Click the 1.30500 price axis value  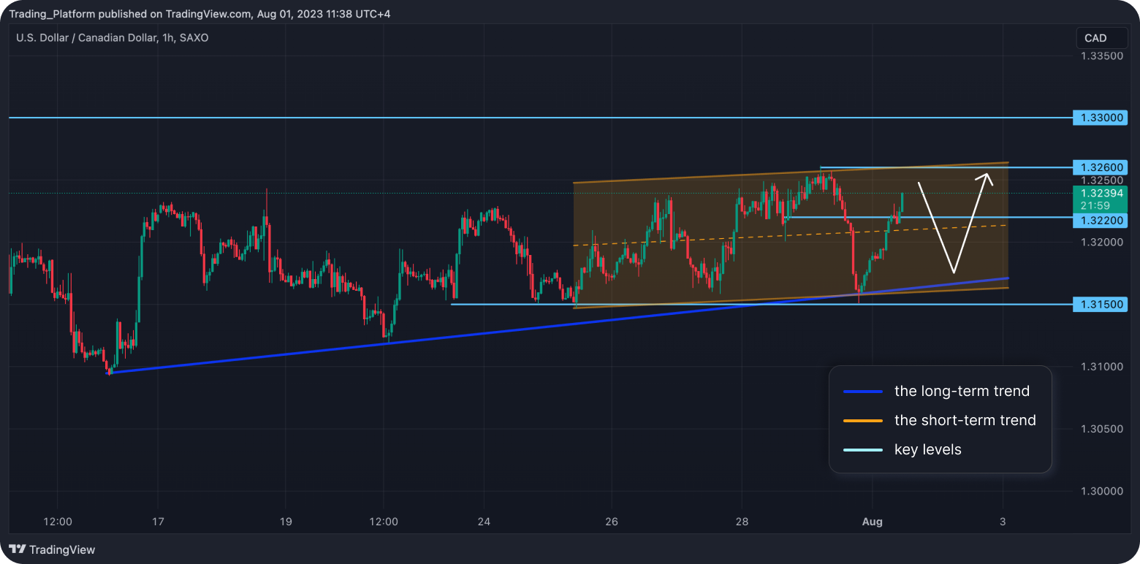(x=1103, y=429)
